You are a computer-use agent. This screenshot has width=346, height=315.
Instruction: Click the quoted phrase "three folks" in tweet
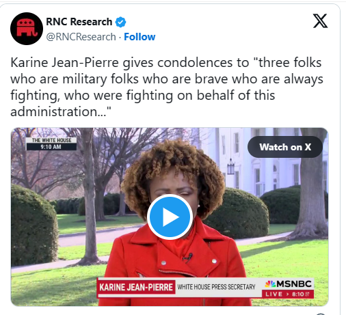tap(289, 62)
